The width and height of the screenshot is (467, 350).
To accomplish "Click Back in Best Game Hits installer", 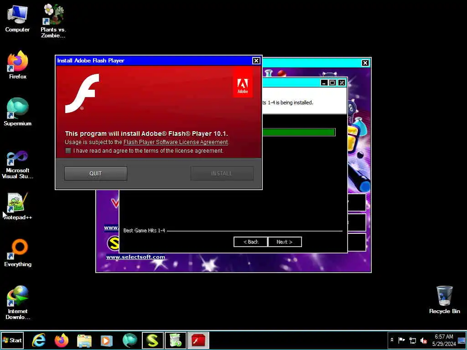I will pos(251,242).
